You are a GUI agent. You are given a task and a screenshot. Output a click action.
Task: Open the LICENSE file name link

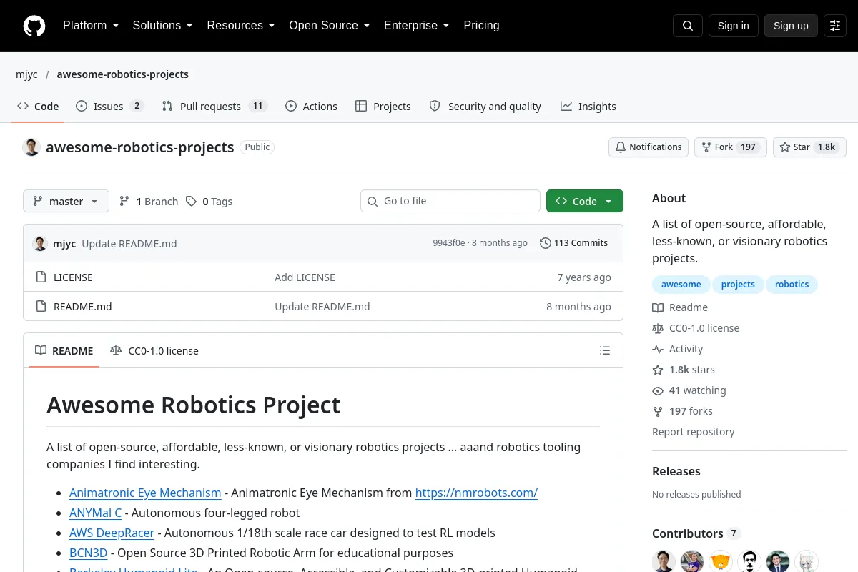[x=73, y=277]
